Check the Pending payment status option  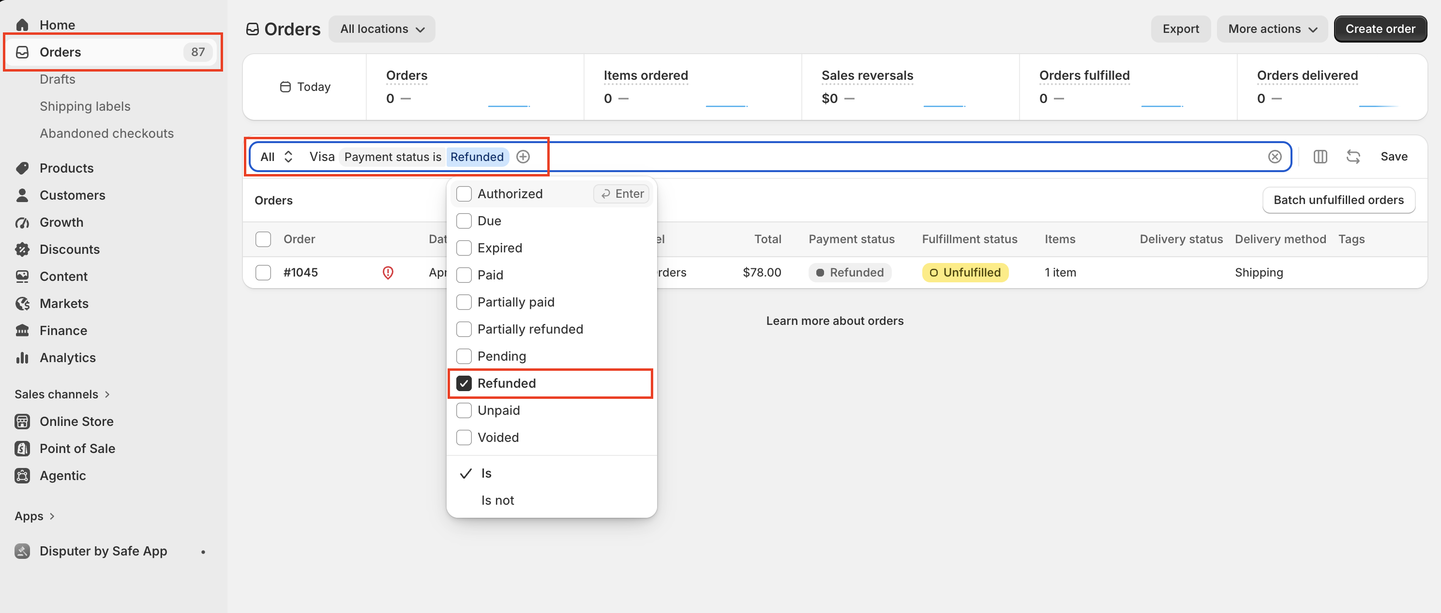(x=464, y=356)
